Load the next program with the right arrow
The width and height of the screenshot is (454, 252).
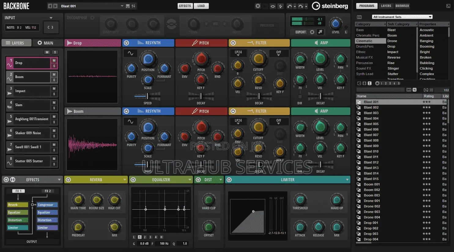55,6
